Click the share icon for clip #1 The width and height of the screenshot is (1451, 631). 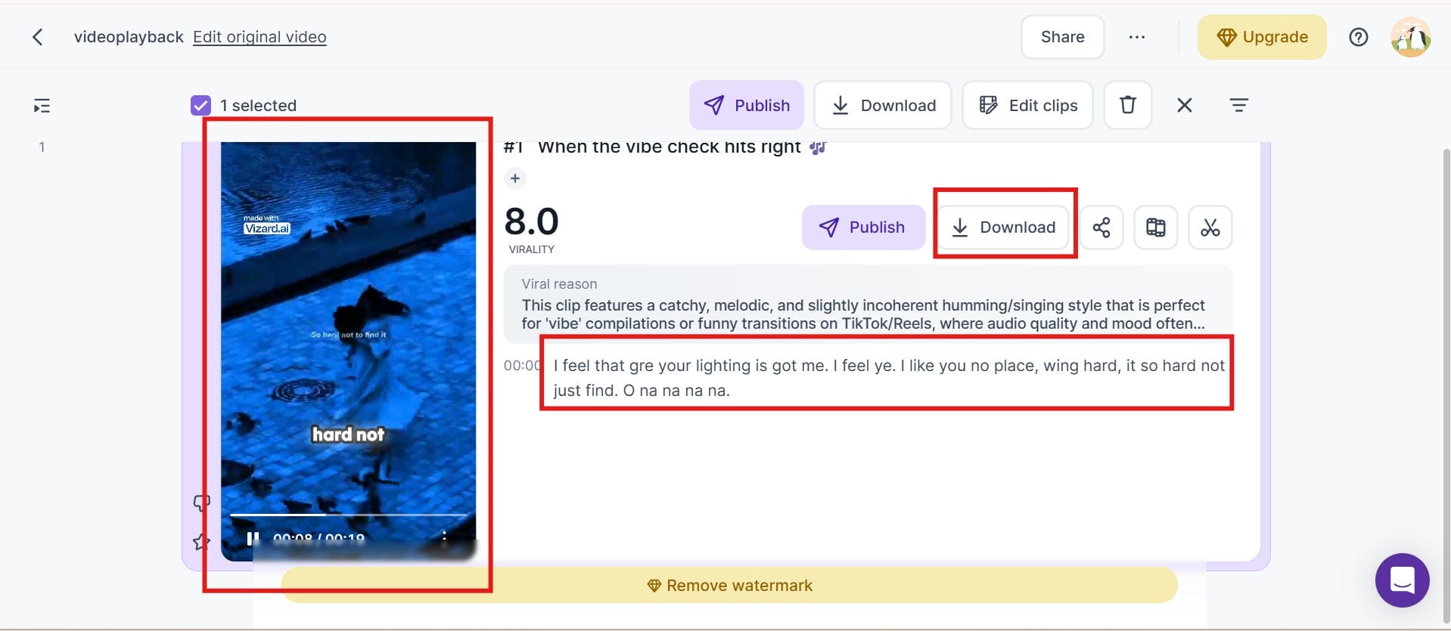tap(1101, 227)
